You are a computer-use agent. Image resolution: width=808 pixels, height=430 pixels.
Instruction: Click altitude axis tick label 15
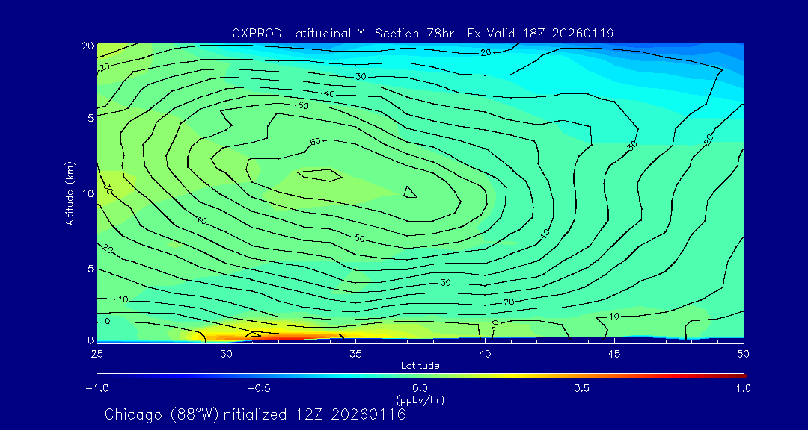click(85, 118)
